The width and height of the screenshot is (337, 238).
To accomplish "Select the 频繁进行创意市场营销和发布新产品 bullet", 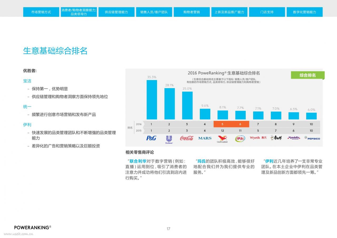I will click(64, 114).
